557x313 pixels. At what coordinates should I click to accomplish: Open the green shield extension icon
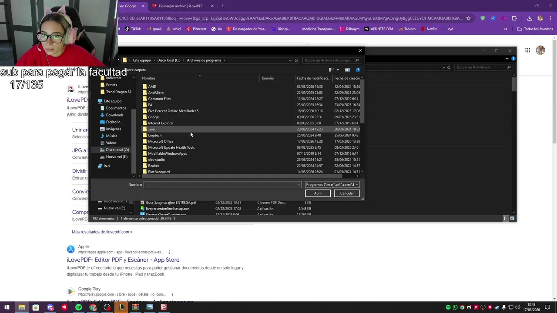tap(483, 18)
